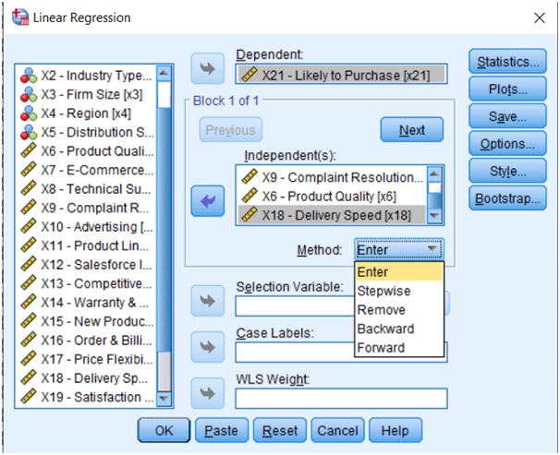Select X18 - Delivery Speed in the Independent(s) list
Viewport: 560px width, 455px height.
tap(331, 214)
